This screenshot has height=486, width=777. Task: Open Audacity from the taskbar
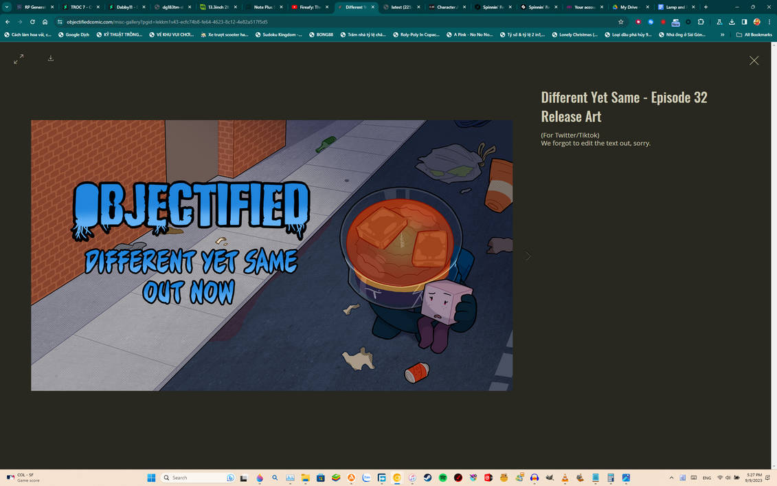point(534,478)
